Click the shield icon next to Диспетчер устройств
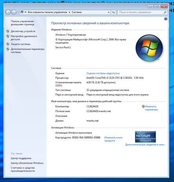 [8, 31]
